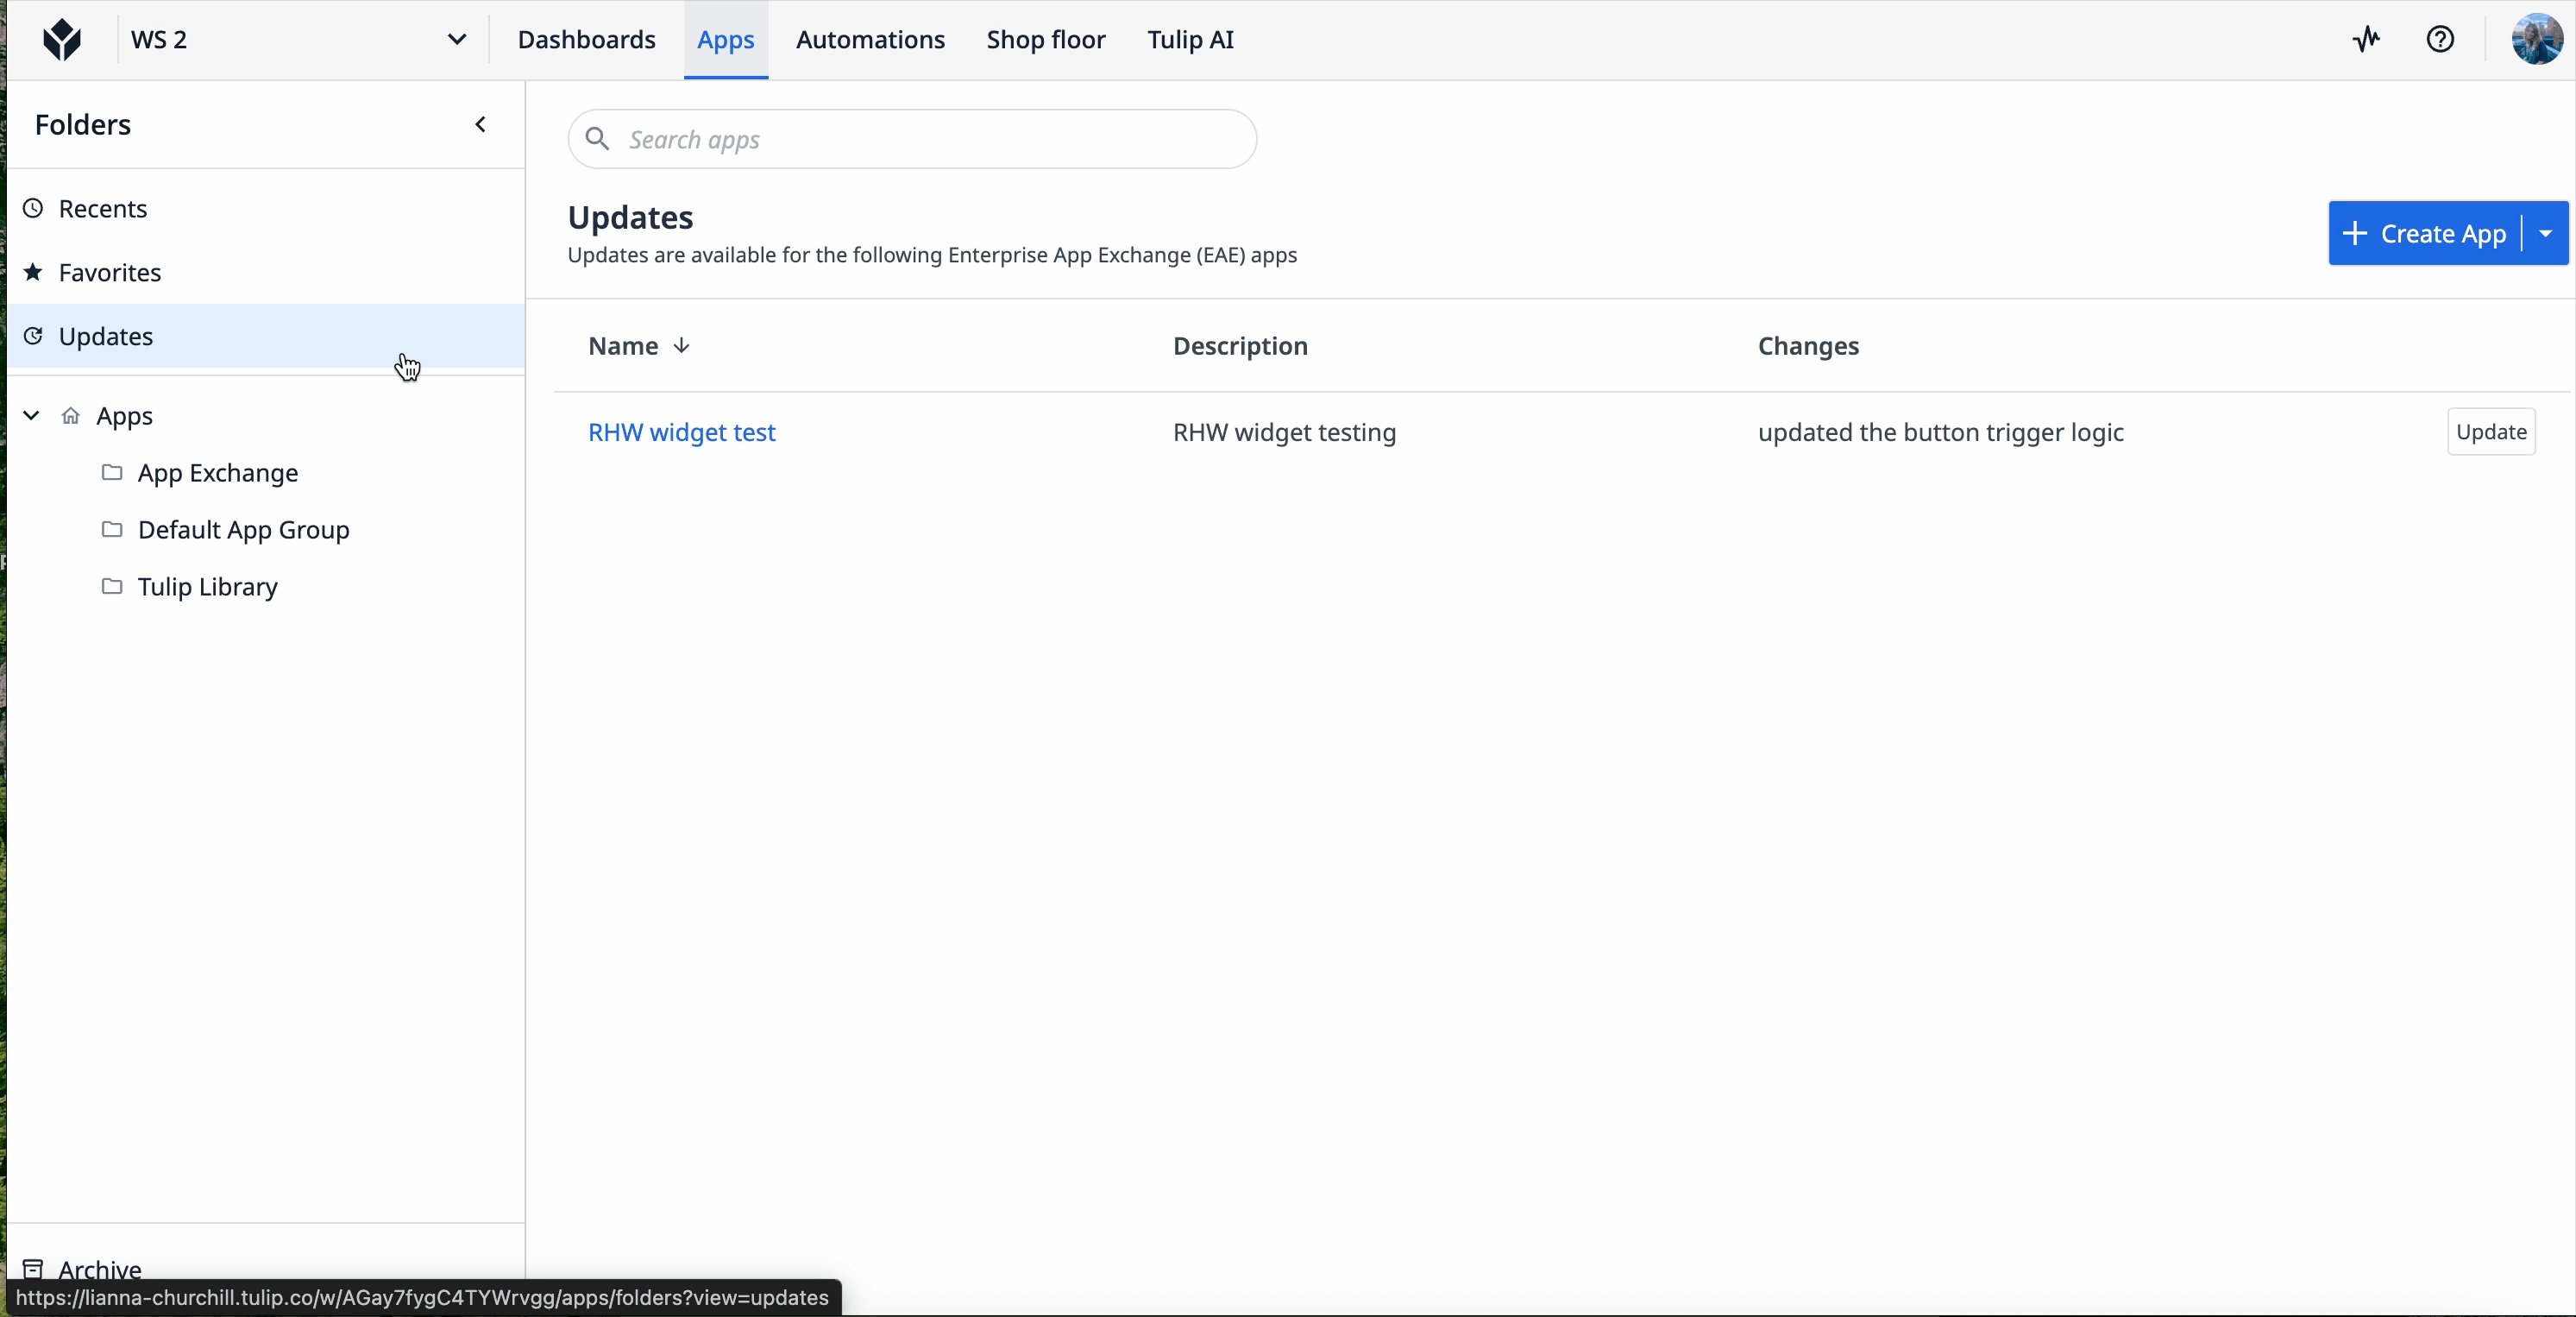Click the Updates page heading
Image resolution: width=2576 pixels, height=1317 pixels.
(x=630, y=217)
